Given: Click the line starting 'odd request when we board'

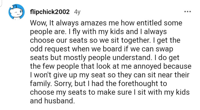Looking at the screenshot, I should pos(101,49).
